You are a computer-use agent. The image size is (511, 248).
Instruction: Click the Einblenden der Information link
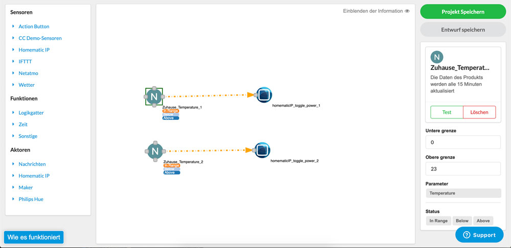[373, 11]
